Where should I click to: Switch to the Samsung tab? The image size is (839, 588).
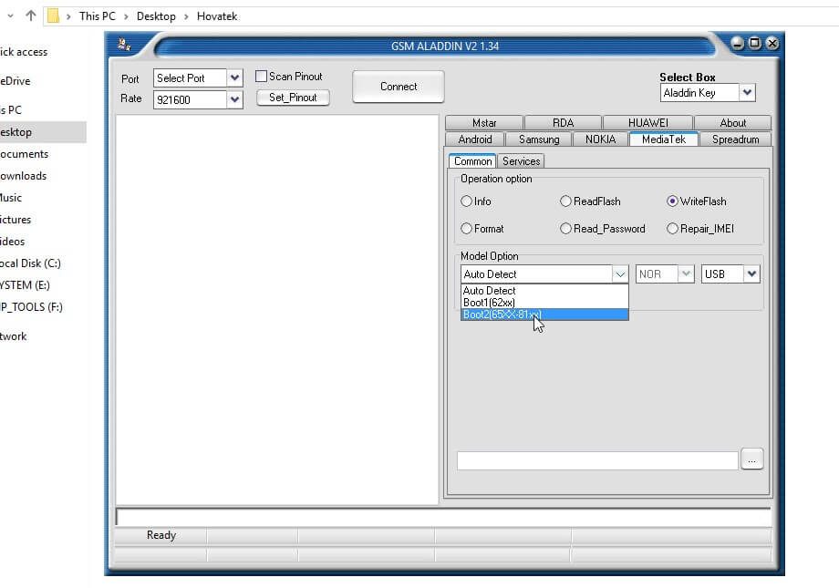(x=539, y=139)
